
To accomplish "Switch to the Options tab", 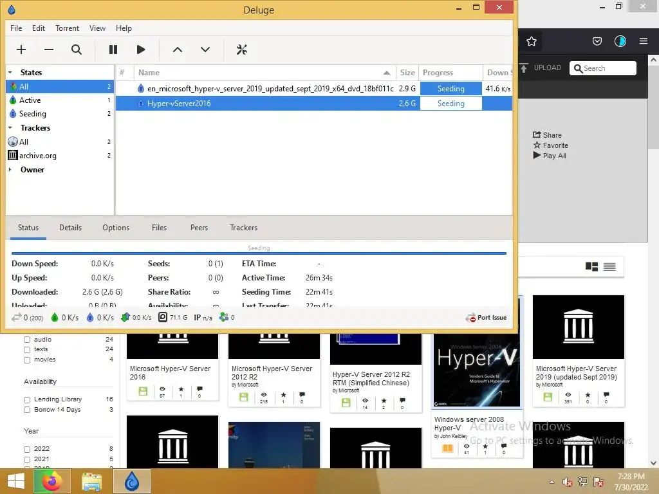I will click(x=116, y=228).
